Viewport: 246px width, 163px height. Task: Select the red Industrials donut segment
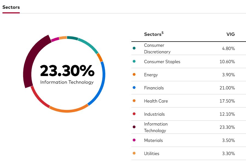(x=39, y=98)
